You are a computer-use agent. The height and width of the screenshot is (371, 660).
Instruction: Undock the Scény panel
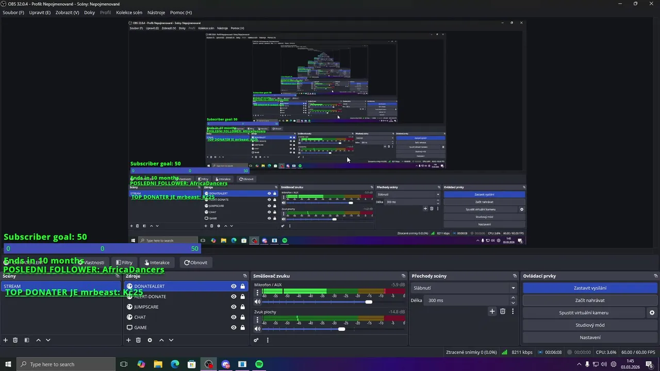118,276
